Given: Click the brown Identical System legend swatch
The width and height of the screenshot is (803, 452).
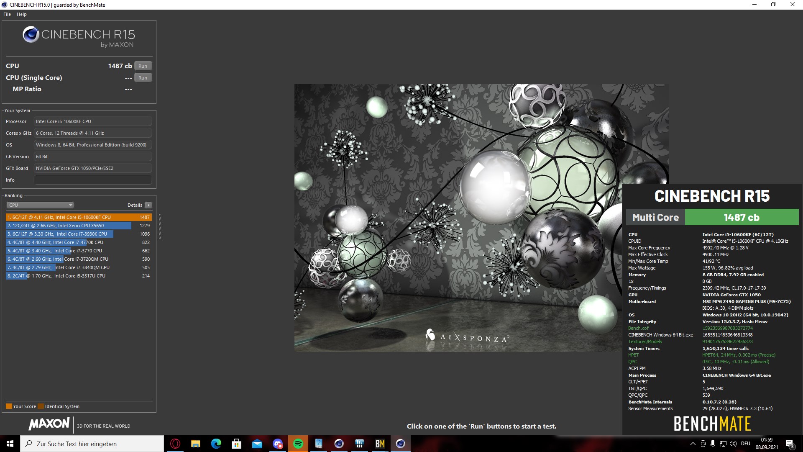Looking at the screenshot, I should (41, 406).
